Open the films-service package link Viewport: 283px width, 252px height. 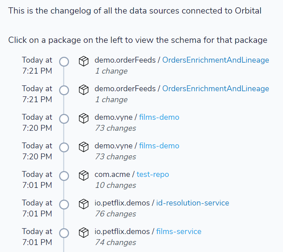(x=179, y=231)
